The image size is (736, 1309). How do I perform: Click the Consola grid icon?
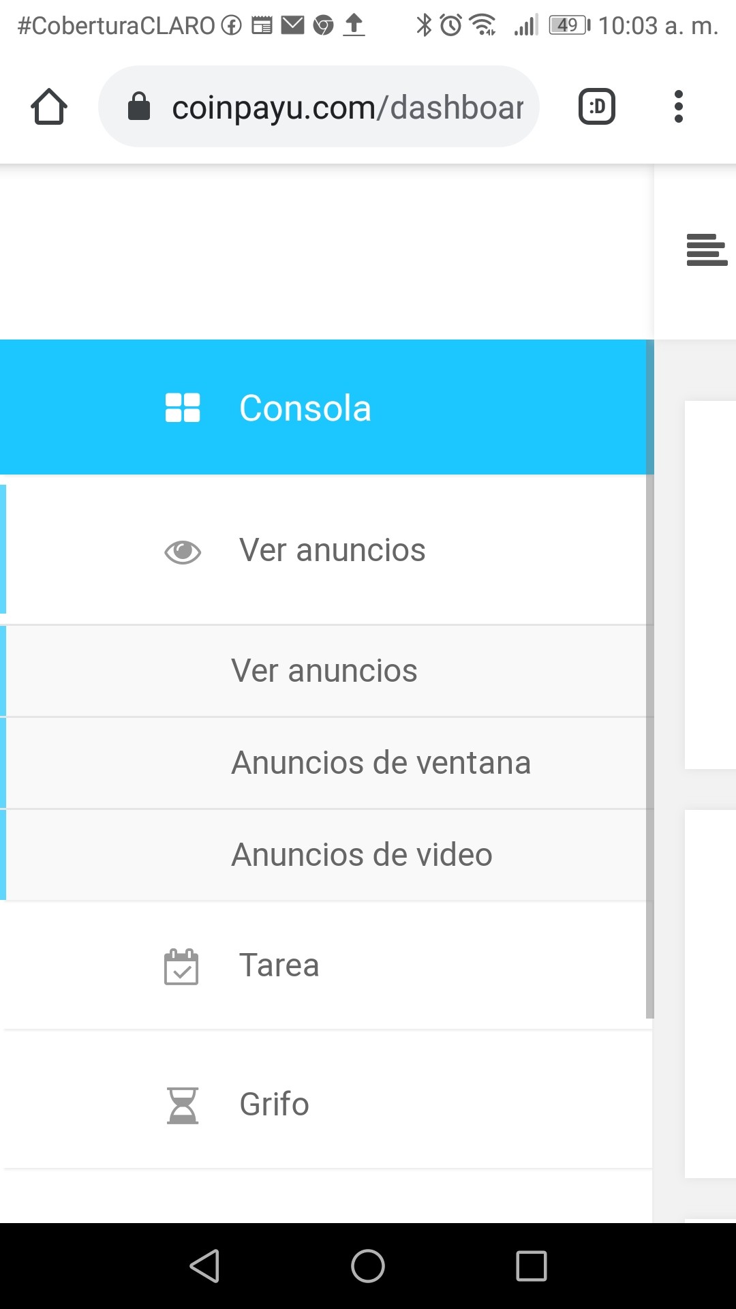click(183, 408)
